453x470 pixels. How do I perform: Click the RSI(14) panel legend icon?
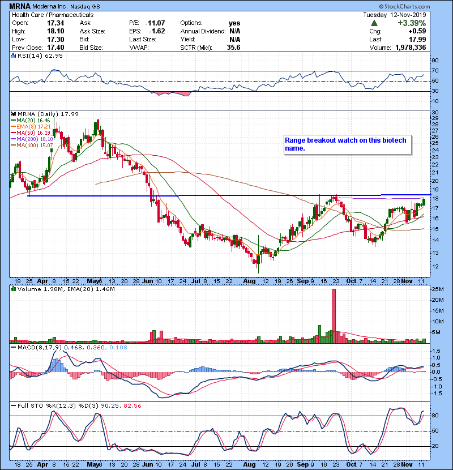click(14, 55)
